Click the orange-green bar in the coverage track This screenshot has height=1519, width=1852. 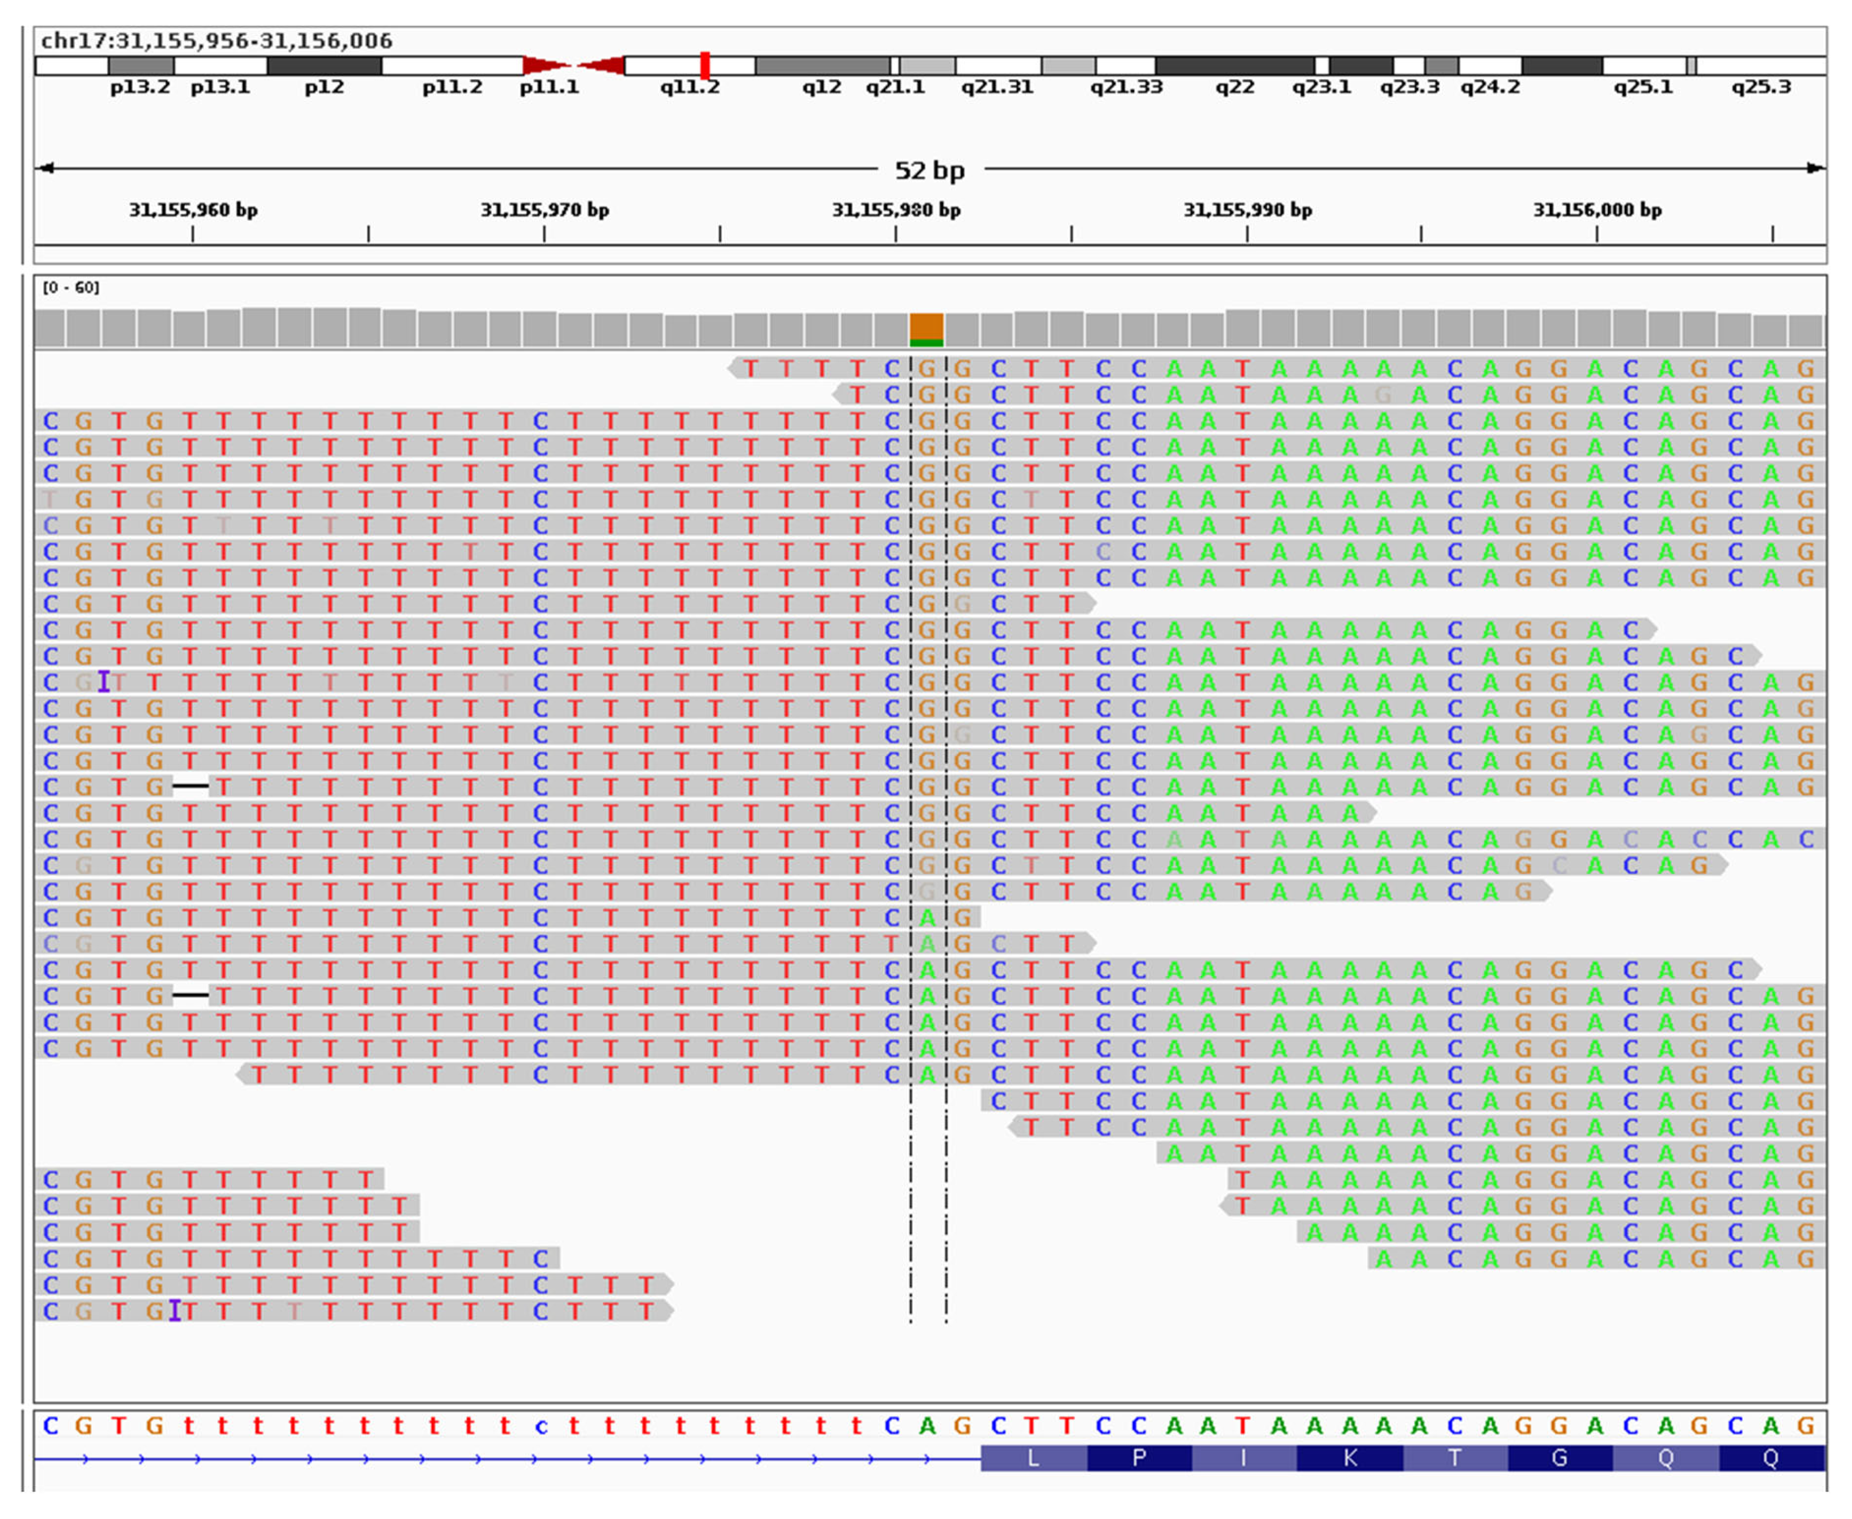(927, 330)
